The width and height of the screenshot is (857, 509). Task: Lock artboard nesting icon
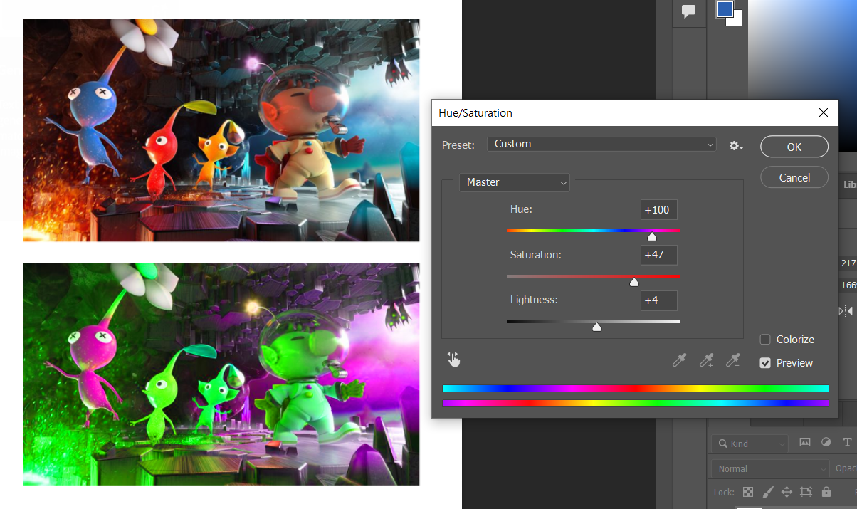point(806,492)
